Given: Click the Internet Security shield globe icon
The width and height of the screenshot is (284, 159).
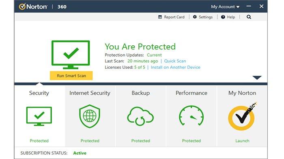Looking at the screenshot, I should [x=90, y=116].
